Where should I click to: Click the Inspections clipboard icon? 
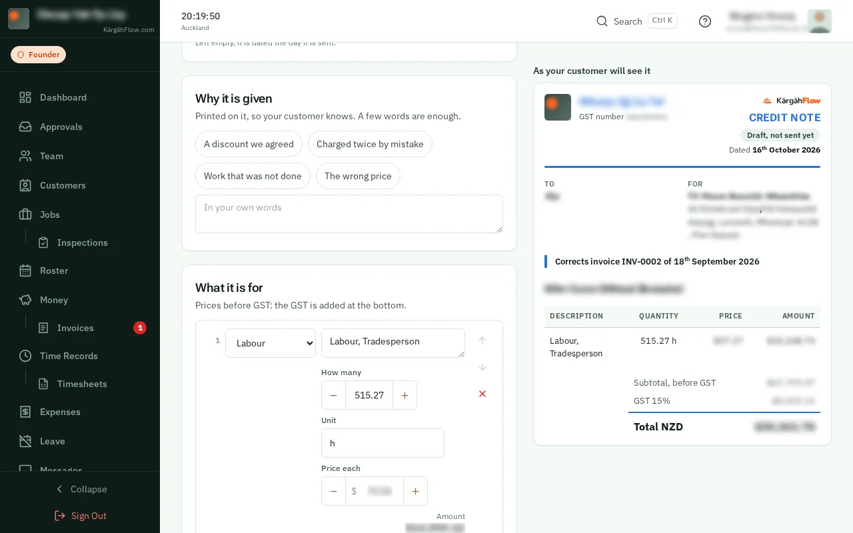(x=43, y=243)
